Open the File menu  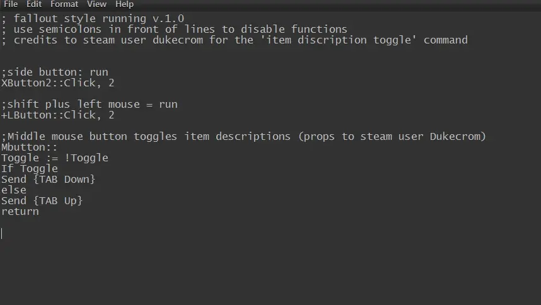(11, 4)
